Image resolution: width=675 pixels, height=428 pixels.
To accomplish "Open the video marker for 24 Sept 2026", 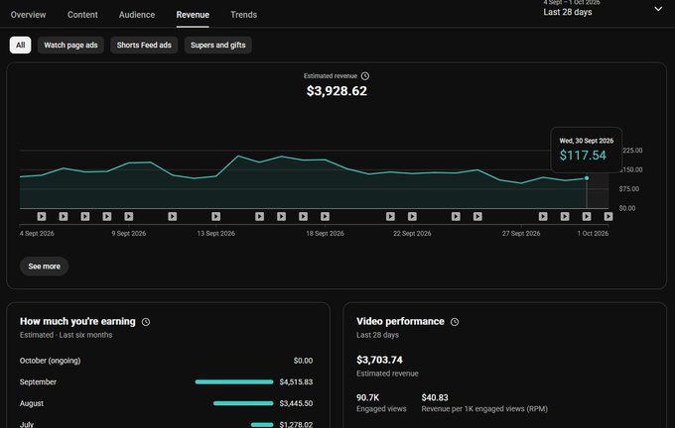I will click(x=456, y=216).
